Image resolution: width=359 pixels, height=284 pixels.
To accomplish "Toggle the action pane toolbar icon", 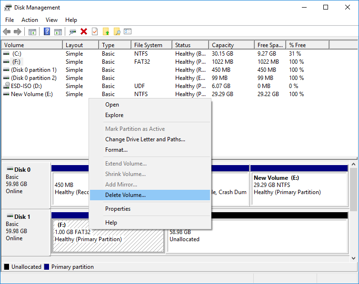I will [x=58, y=32].
